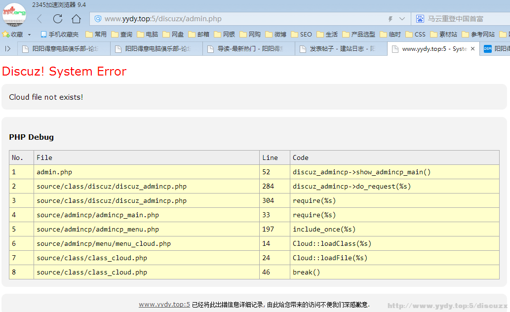Open the 产品选型 bookmark folder

point(359,34)
